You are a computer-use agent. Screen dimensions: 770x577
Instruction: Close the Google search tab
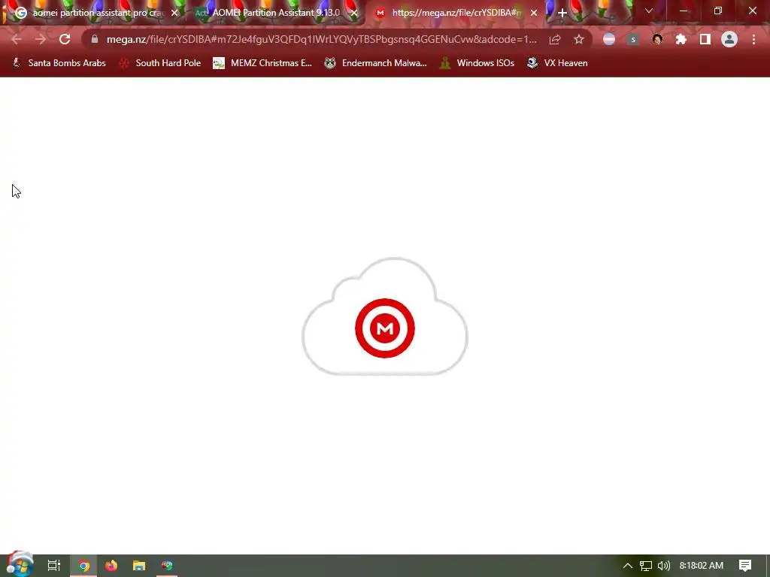[x=174, y=14]
